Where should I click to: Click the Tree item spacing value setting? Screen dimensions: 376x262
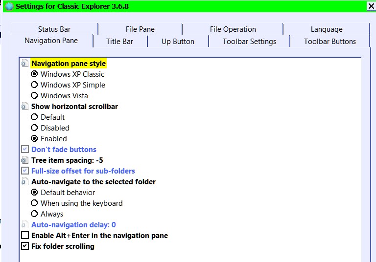(x=67, y=160)
